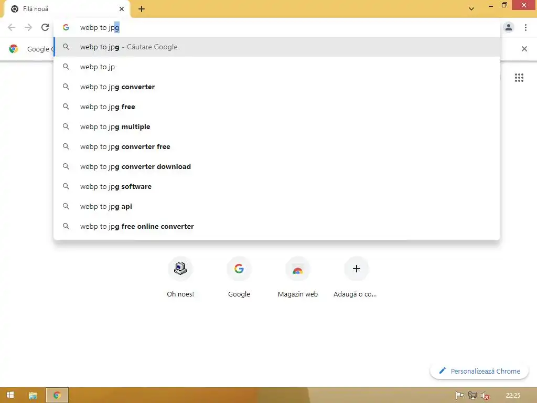The image size is (537, 403).
Task: Select 'webp to jpg free online converter'
Action: 277,226
